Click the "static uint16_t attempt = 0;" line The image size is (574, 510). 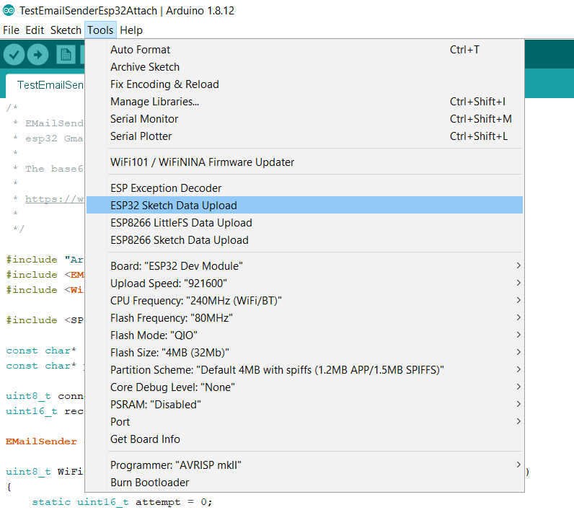point(122,502)
